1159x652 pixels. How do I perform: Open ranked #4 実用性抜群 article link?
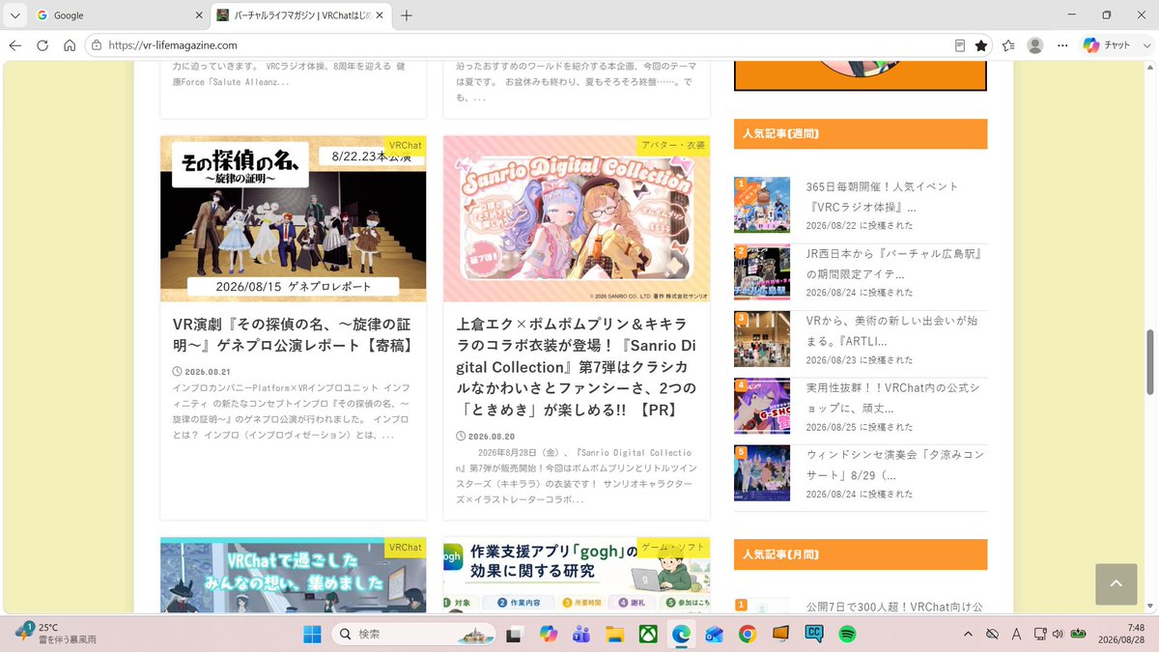click(x=892, y=398)
